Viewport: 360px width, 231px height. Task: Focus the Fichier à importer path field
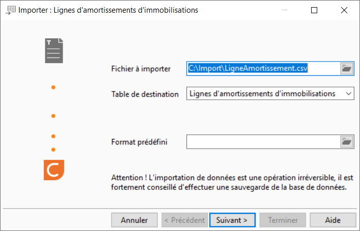pyautogui.click(x=263, y=68)
